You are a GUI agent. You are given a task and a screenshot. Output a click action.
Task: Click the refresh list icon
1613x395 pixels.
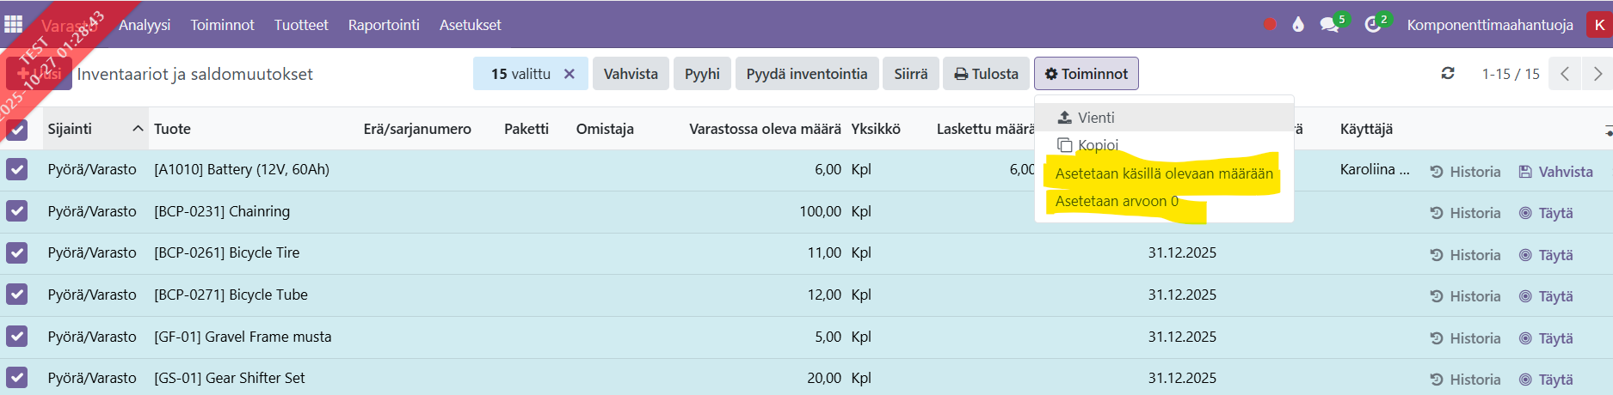click(1448, 74)
